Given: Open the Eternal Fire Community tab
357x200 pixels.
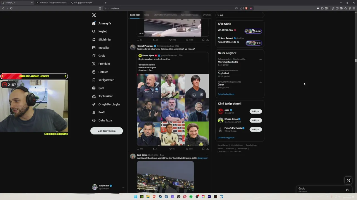Looking at the screenshot, I should 165,15.
